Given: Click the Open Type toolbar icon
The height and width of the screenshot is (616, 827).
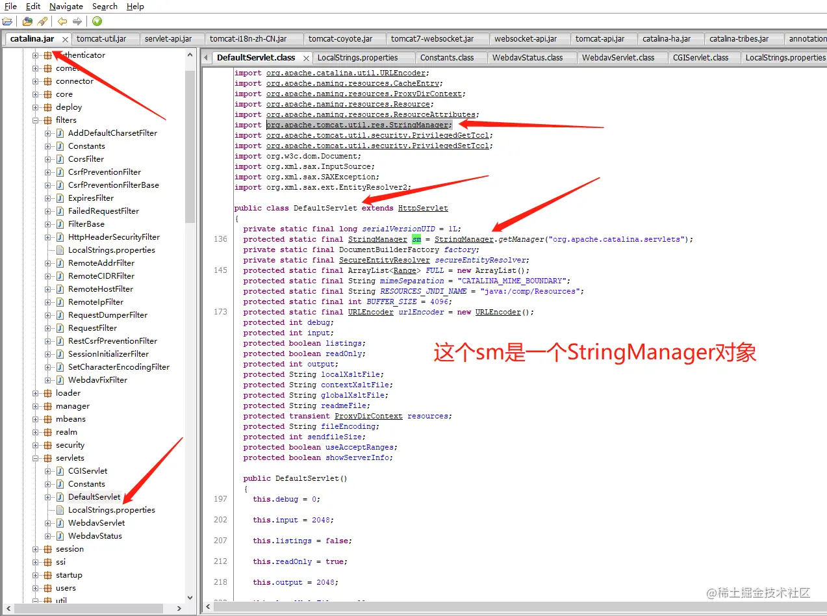Looking at the screenshot, I should click(27, 21).
